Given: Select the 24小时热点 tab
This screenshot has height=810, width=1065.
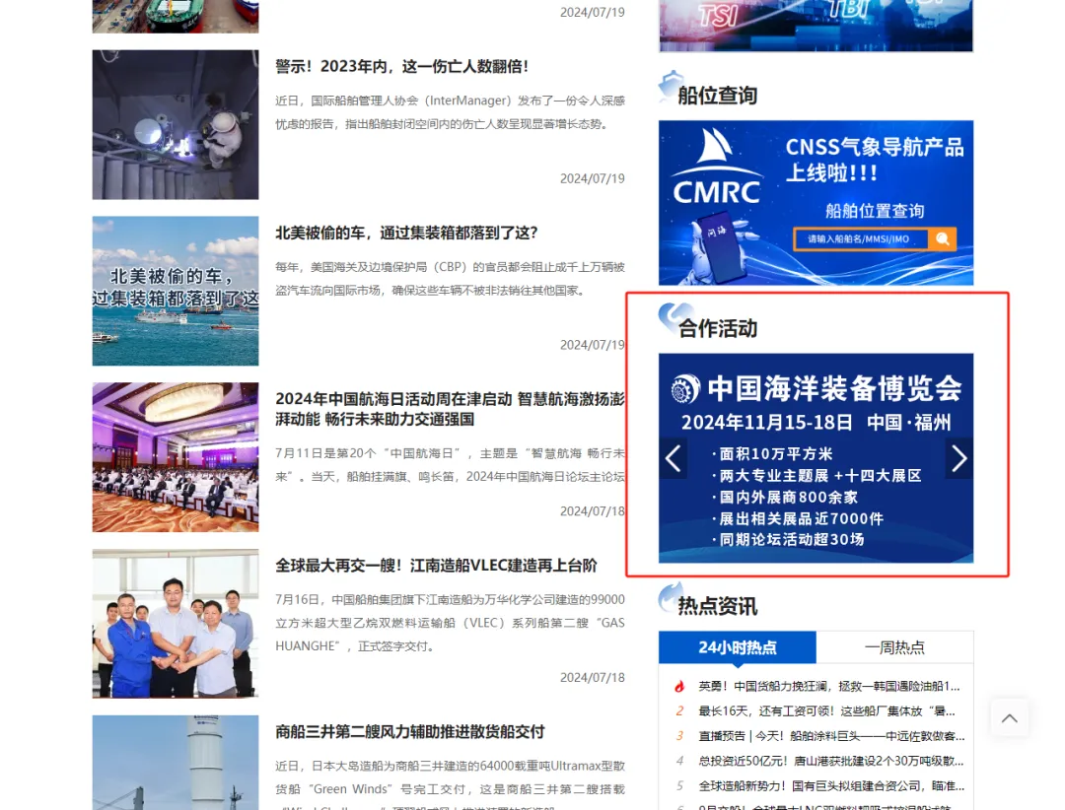Looking at the screenshot, I should coord(738,647).
